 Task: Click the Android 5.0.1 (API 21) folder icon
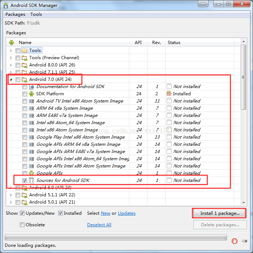click(x=25, y=202)
